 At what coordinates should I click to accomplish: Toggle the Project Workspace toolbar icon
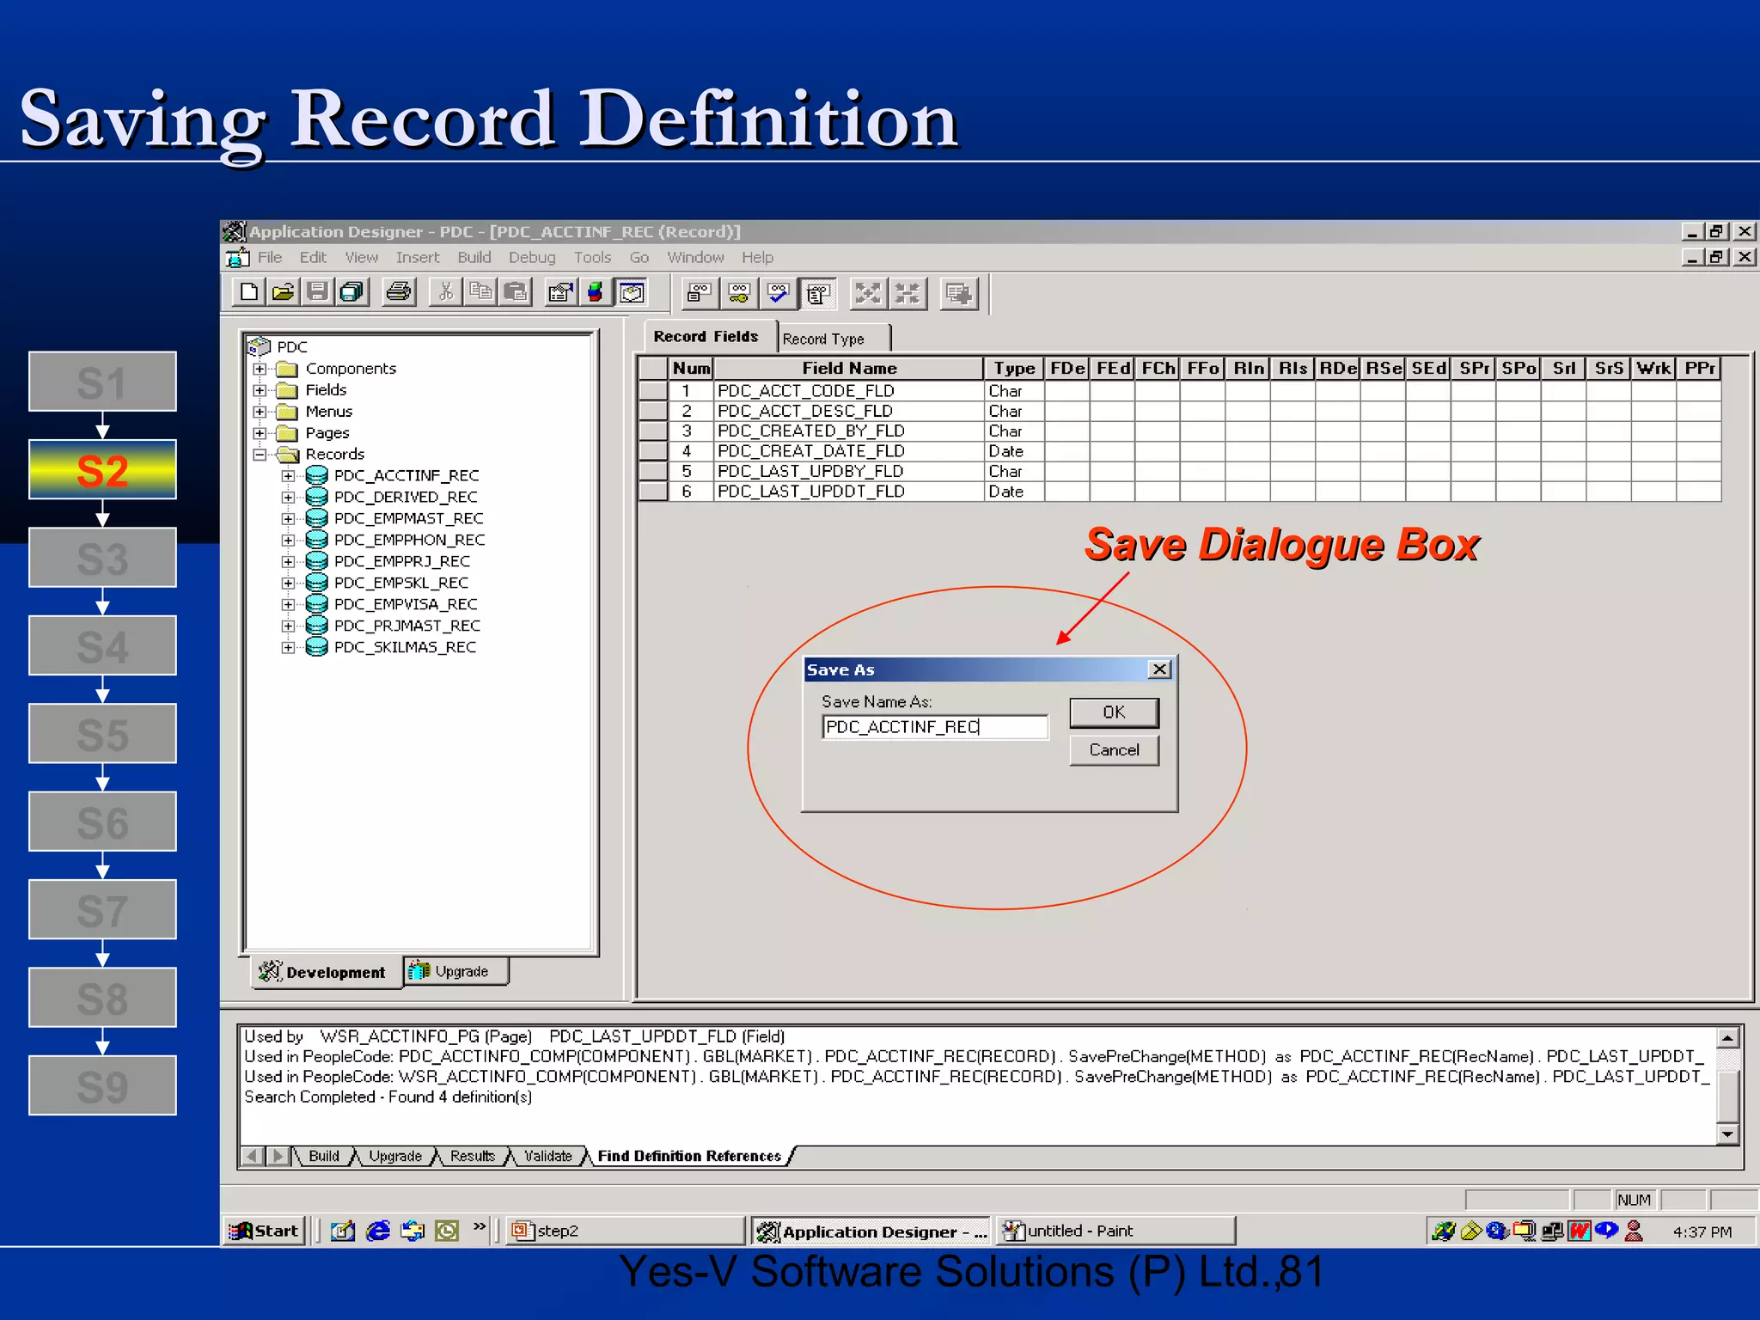tap(632, 293)
